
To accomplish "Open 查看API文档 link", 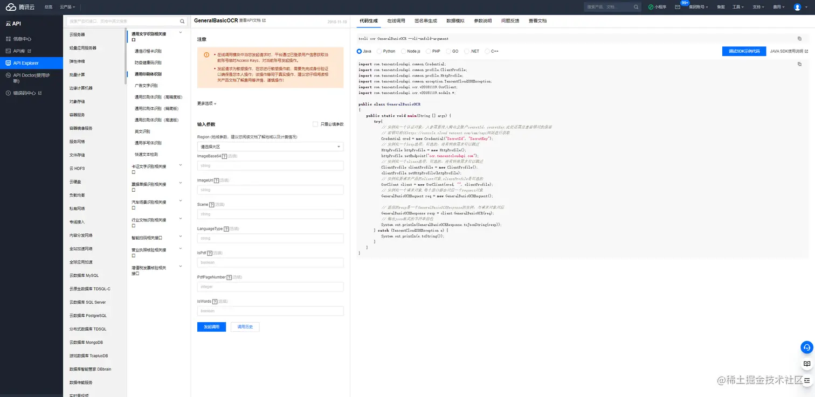I will [x=250, y=20].
